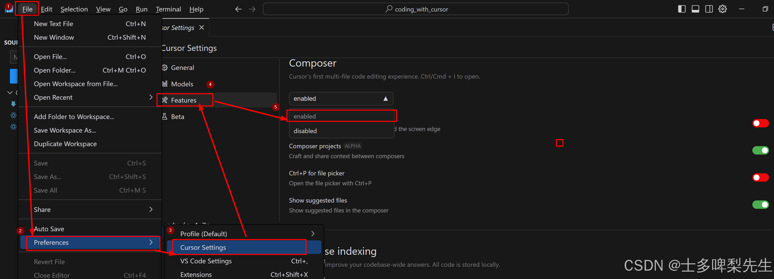Expand the Share submenu
The width and height of the screenshot is (774, 279).
pyautogui.click(x=90, y=210)
